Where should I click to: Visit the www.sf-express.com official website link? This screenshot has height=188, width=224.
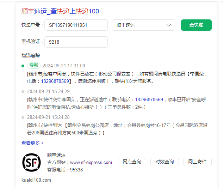tap(91, 163)
